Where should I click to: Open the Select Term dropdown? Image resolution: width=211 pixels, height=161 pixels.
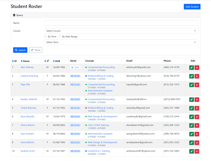(121, 42)
